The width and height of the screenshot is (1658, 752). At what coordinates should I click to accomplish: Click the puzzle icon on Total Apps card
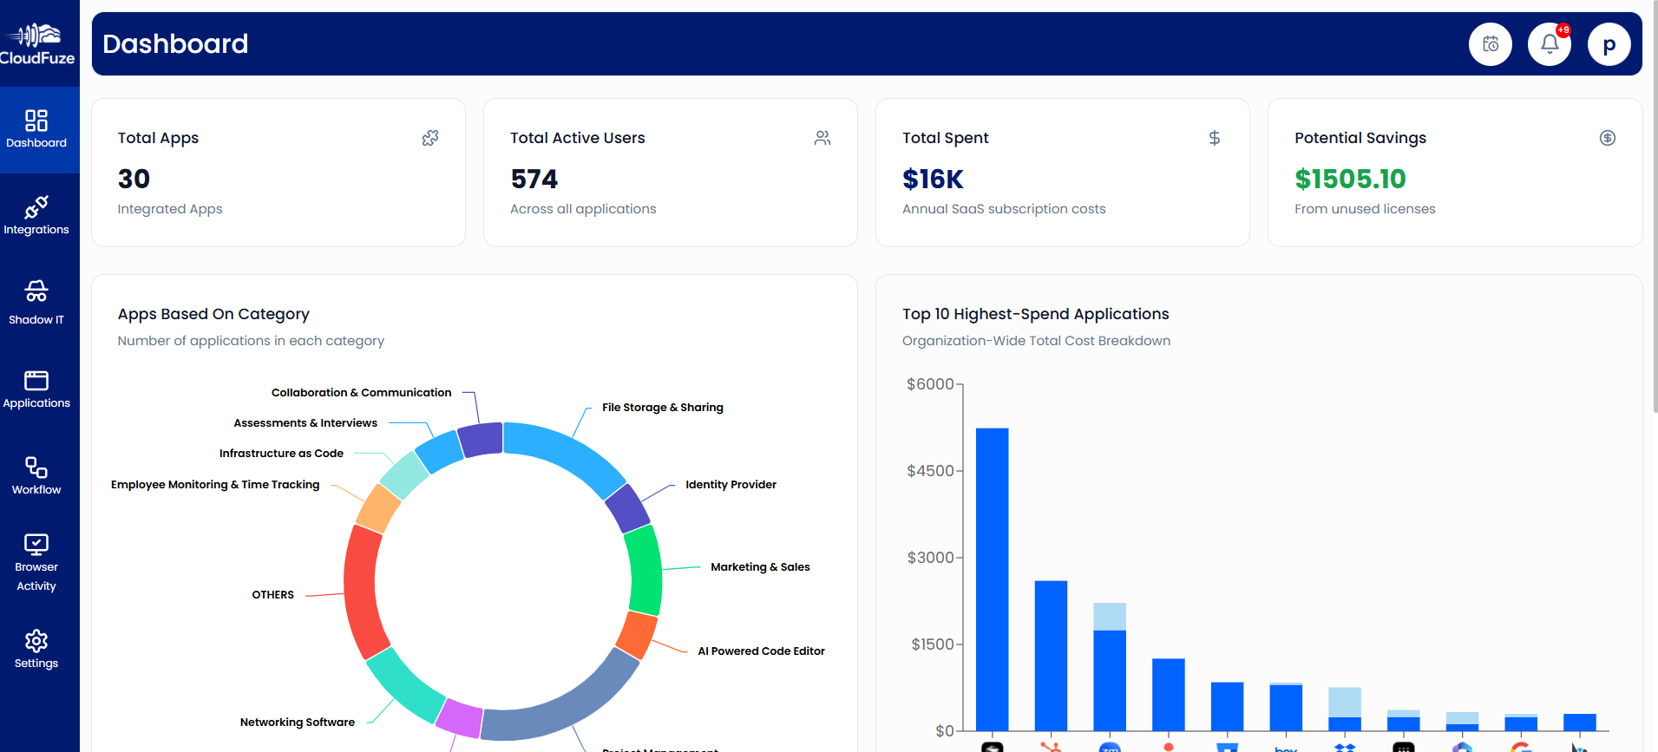point(430,138)
